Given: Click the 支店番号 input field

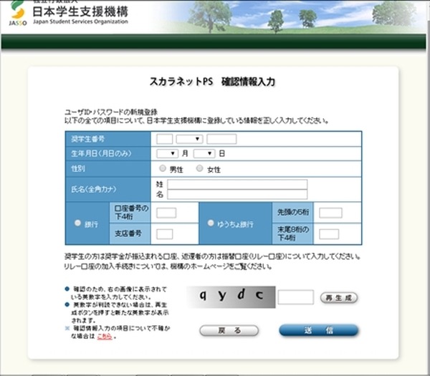Looking at the screenshot, I should pos(165,234).
